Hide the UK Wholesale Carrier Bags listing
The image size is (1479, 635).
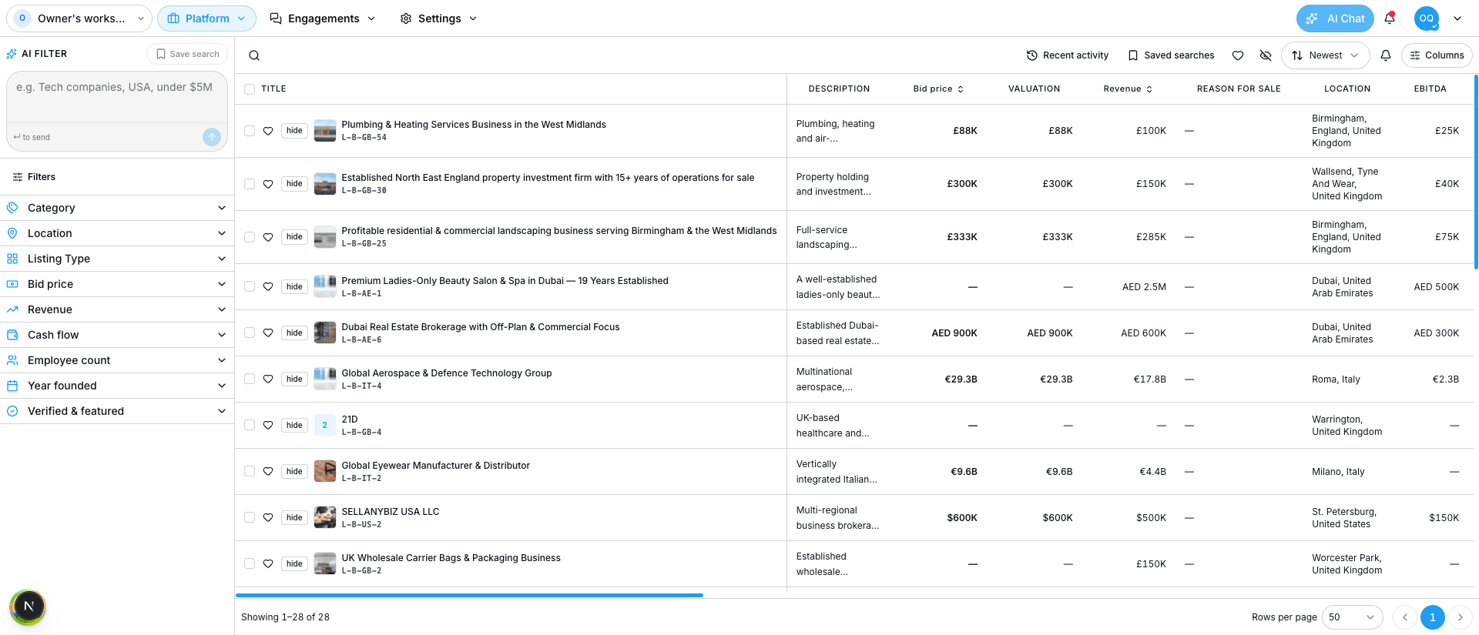[x=294, y=563]
